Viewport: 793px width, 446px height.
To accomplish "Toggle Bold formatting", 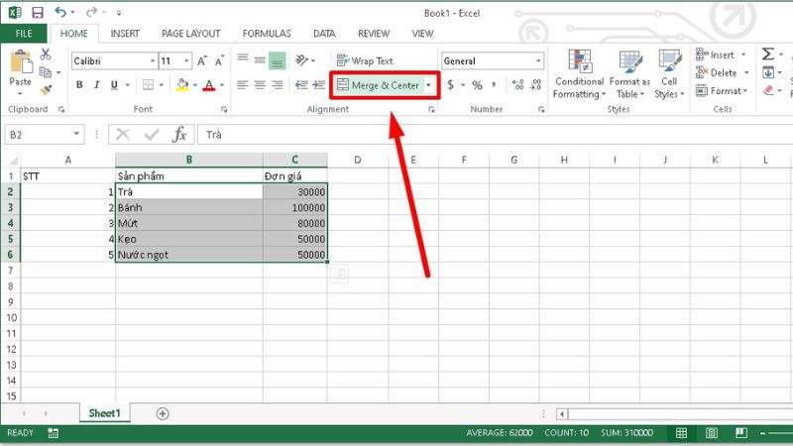I will (79, 85).
